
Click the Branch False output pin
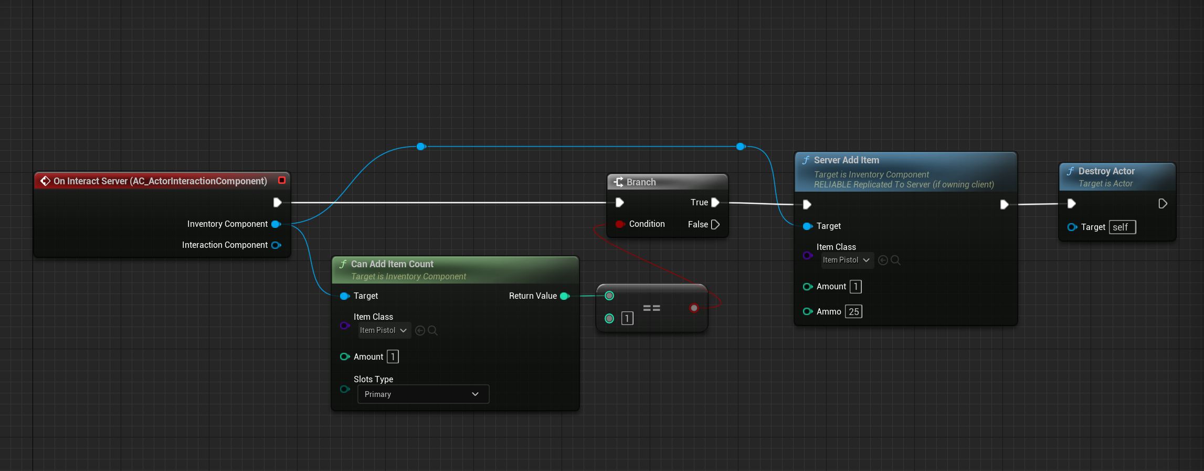point(715,224)
